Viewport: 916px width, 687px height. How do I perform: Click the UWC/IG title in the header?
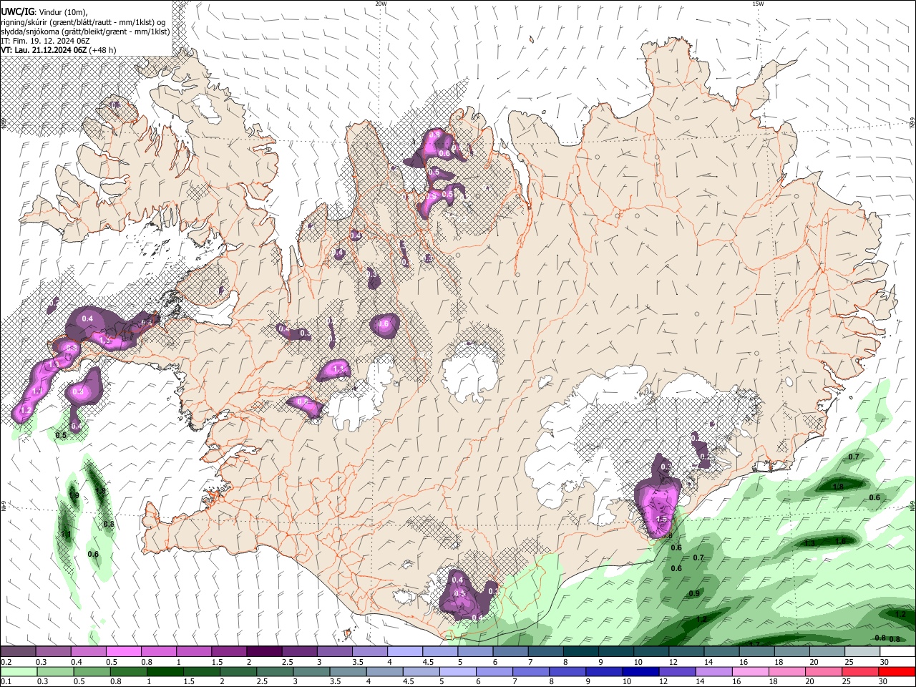click(x=17, y=12)
